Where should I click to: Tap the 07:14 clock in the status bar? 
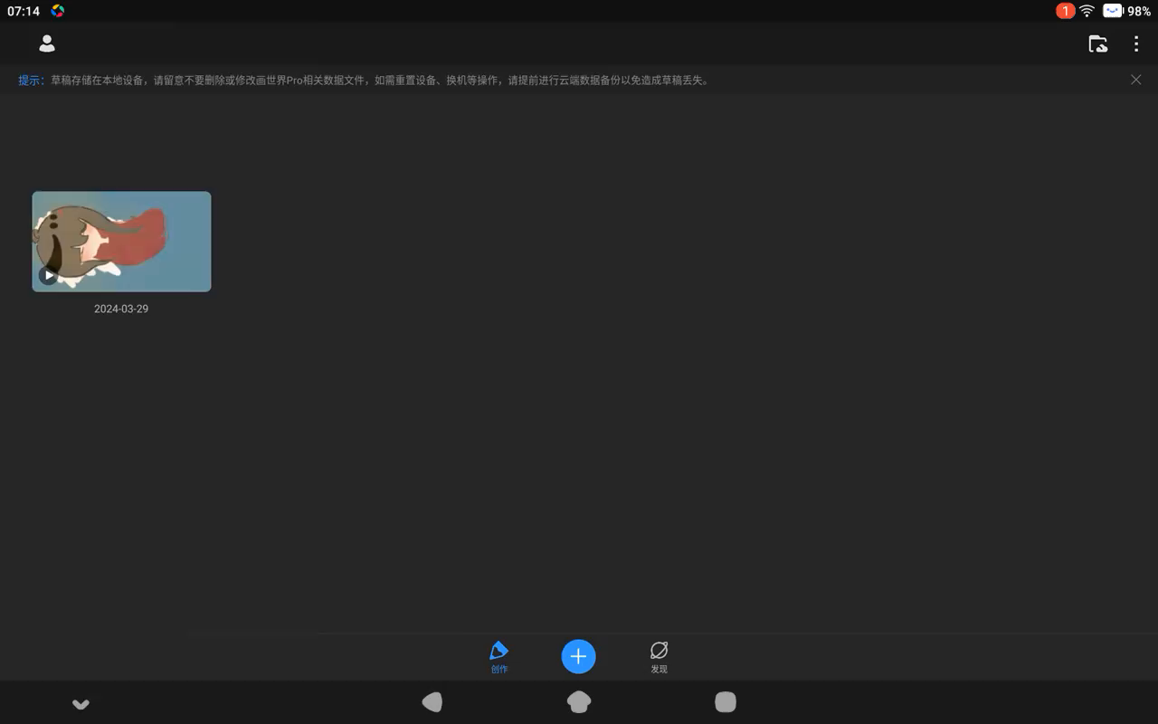click(24, 11)
